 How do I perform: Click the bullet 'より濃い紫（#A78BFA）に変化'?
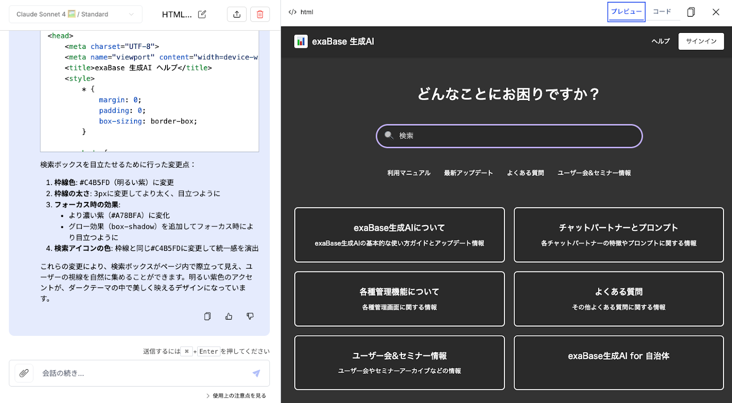[119, 215]
